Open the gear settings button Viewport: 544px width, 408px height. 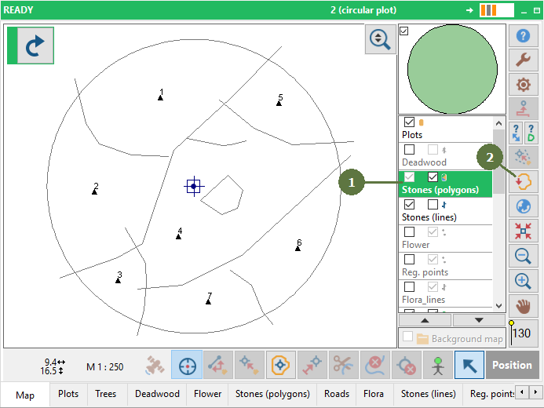523,84
